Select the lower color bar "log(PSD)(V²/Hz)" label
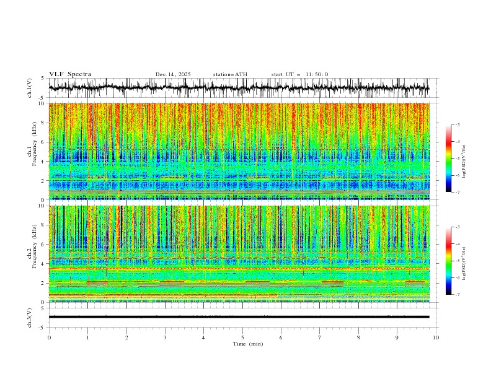This screenshot has width=491, height=379. click(x=464, y=264)
